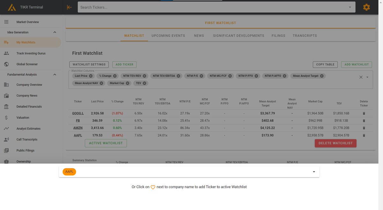This screenshot has height=210, width=383.
Task: Switch to the Upcoming Events tab
Action: (x=168, y=36)
